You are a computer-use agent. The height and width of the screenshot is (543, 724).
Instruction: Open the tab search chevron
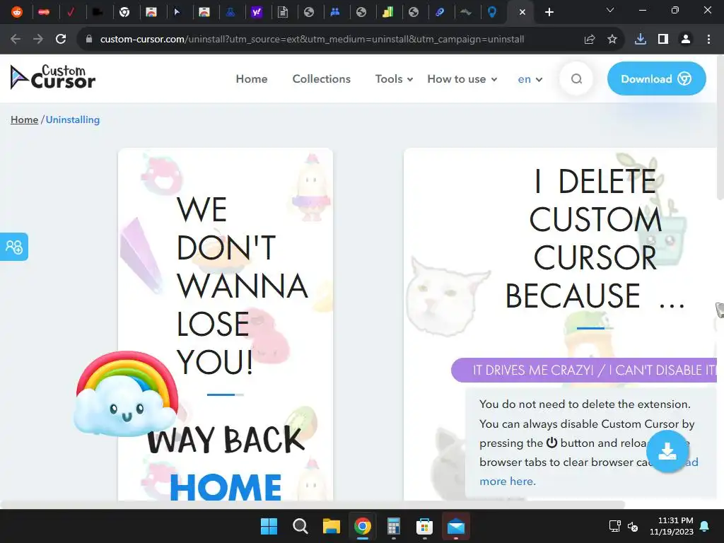(610, 10)
